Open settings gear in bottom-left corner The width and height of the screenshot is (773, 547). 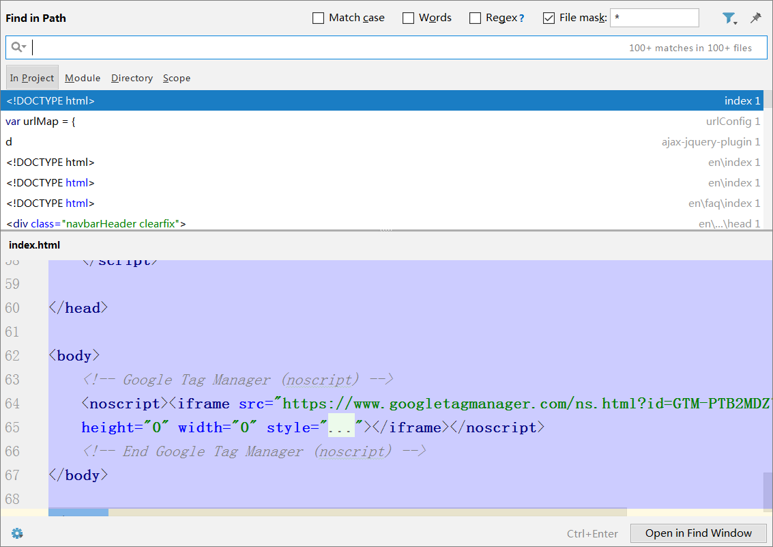[17, 533]
